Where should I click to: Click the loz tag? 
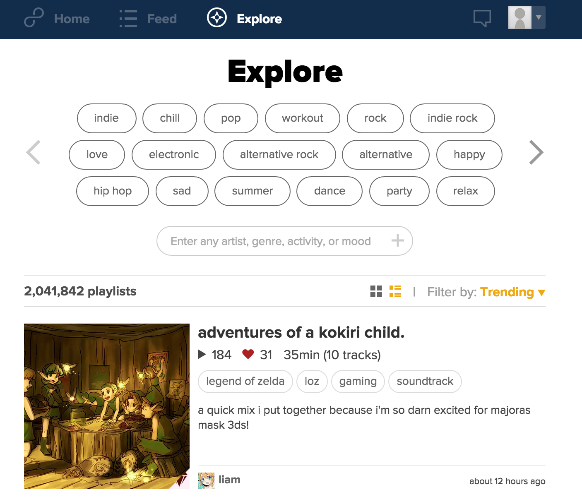312,382
